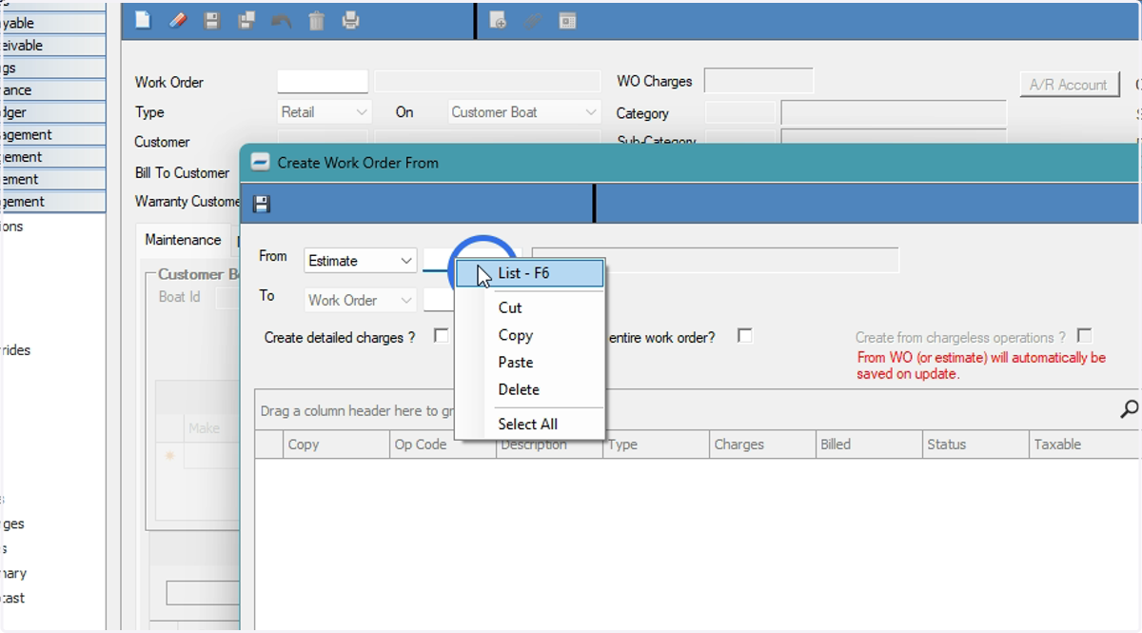Click the Billed column header
Screen dimensions: 1142x633
870,445
